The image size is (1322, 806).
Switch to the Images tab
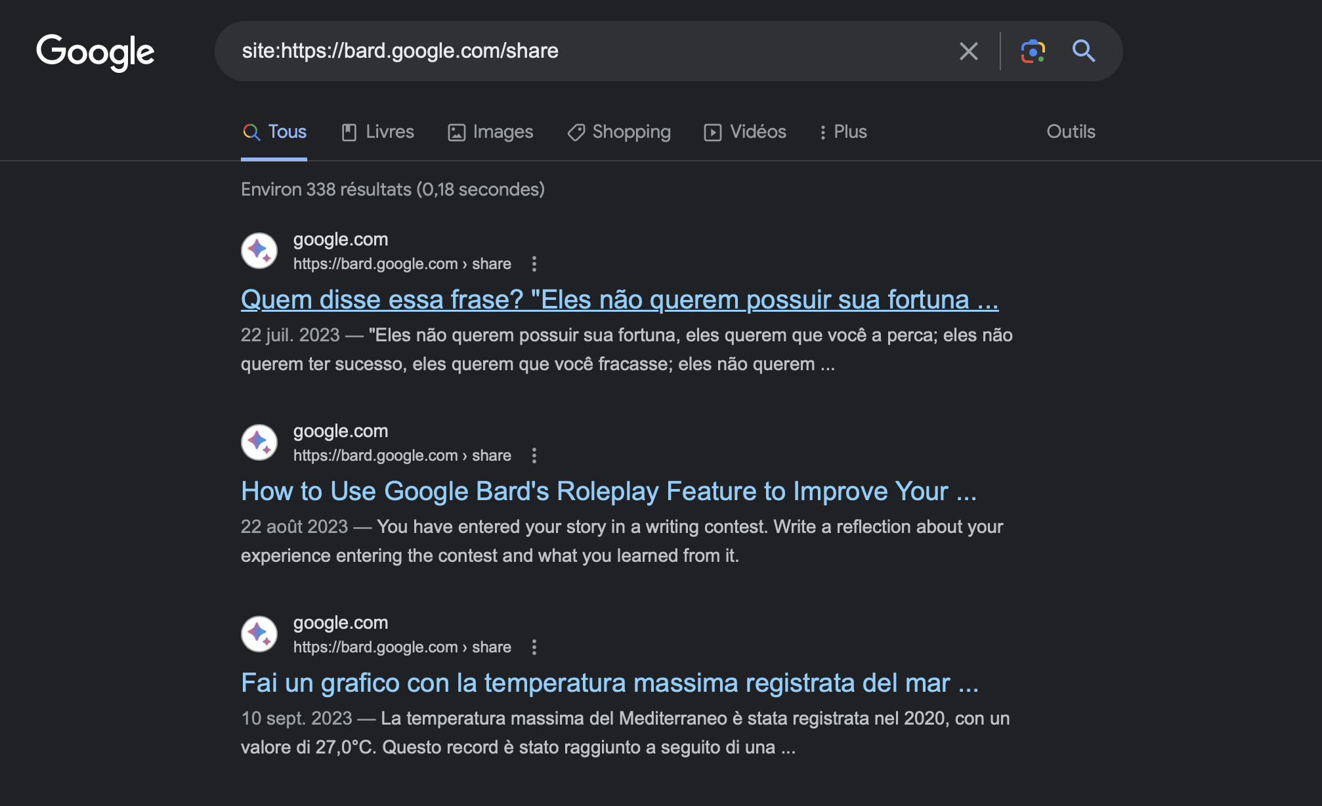click(490, 132)
